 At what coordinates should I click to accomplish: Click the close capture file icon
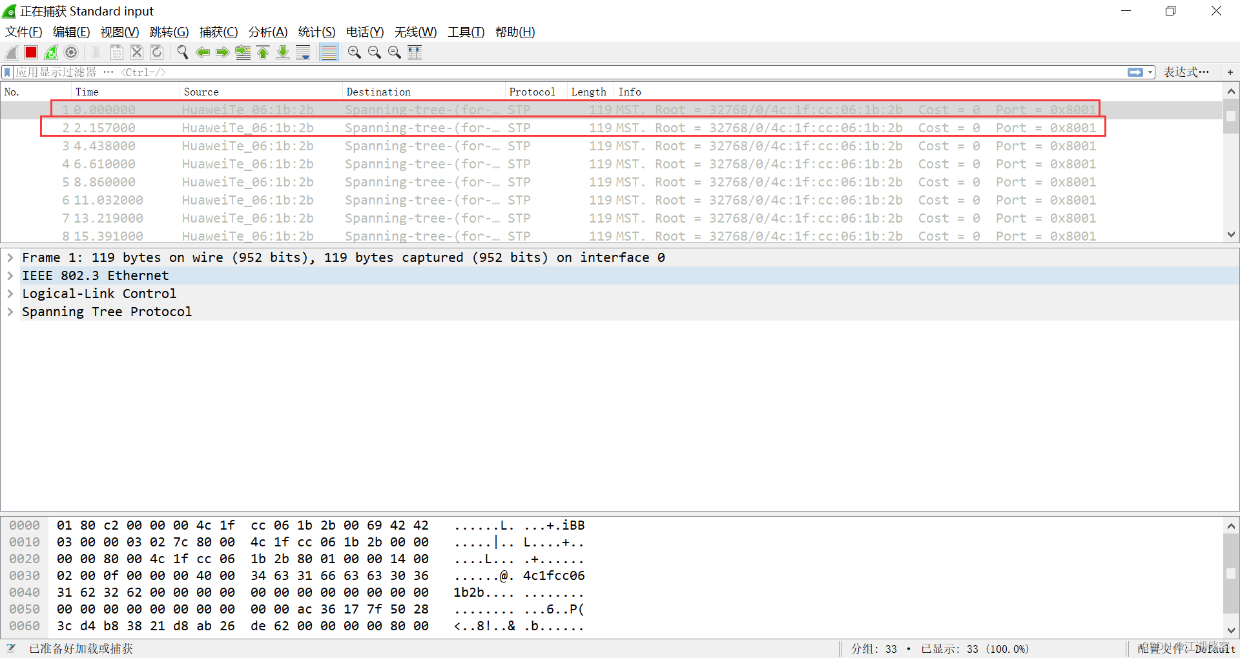pyautogui.click(x=136, y=53)
